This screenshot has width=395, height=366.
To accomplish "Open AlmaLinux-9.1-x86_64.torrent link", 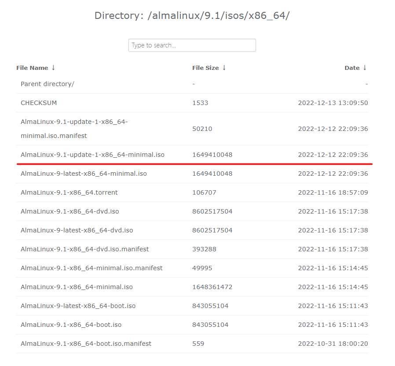I will point(69,192).
